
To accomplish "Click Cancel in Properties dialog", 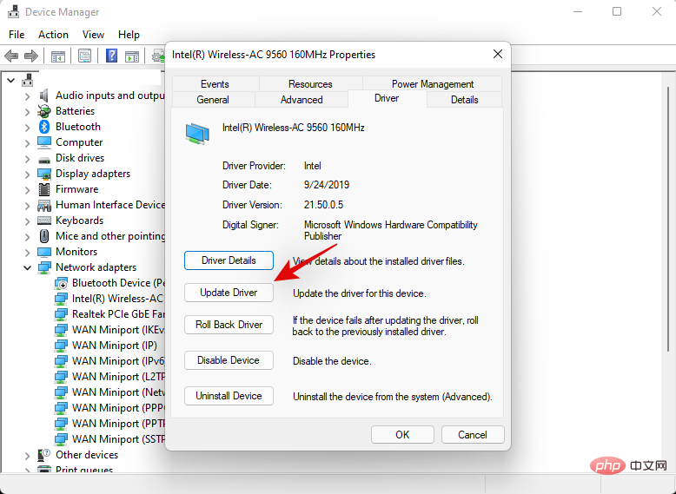I will point(473,435).
